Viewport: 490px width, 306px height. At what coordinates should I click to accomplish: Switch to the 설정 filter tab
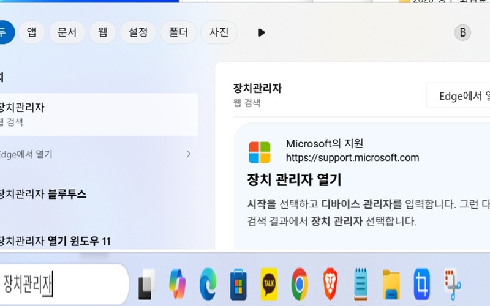pos(138,32)
